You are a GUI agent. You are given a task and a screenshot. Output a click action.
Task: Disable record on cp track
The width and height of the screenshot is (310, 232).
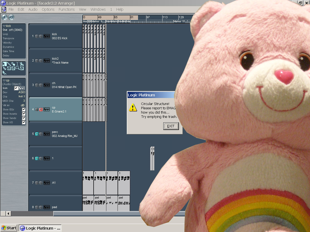pyautogui.click(x=41, y=109)
